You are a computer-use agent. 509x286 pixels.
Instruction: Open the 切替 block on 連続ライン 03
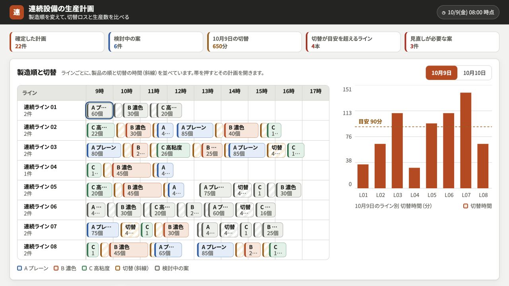click(276, 150)
